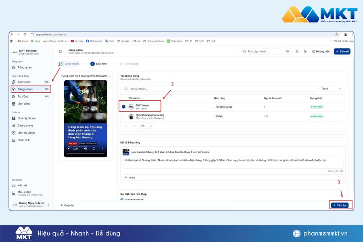Click the Phân tích chart icon
This screenshot has width=363, height=242.
pos(14,140)
